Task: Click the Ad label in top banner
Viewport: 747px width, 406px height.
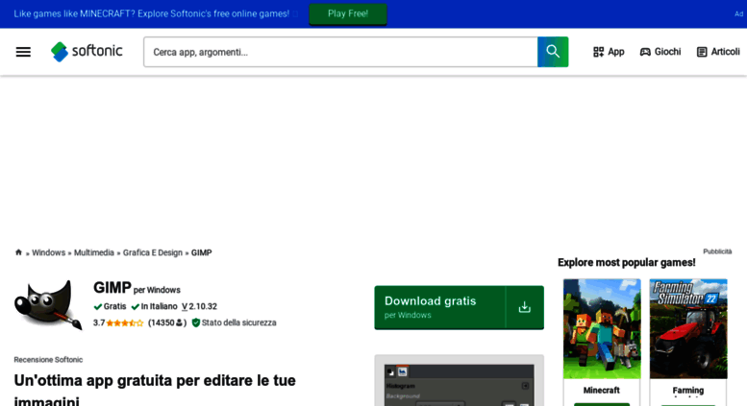Action: click(x=738, y=13)
